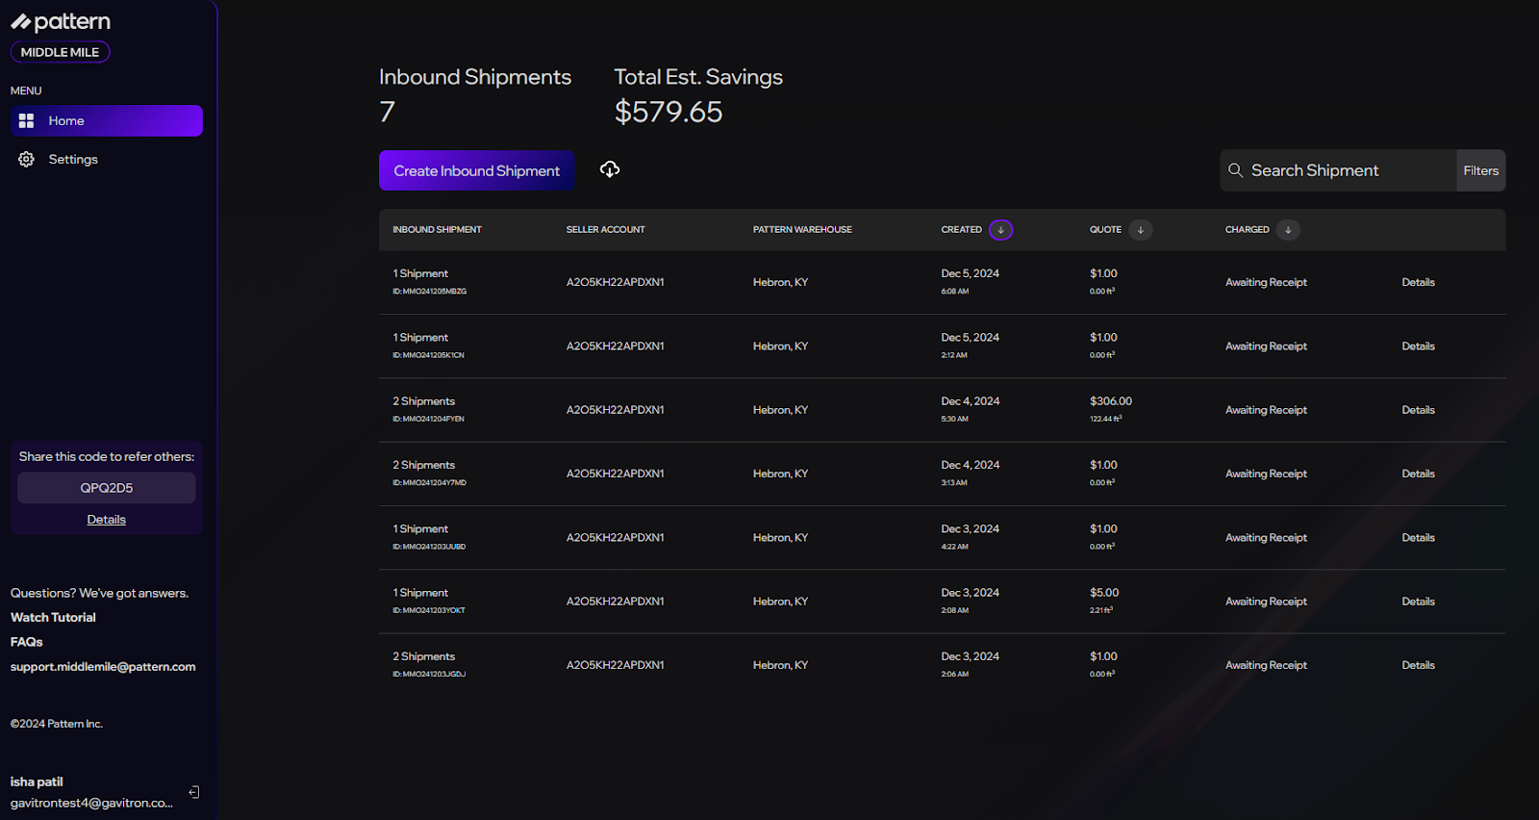Click the Pattern logo in the sidebar
Viewport: 1539px width, 820px height.
pyautogui.click(x=61, y=22)
